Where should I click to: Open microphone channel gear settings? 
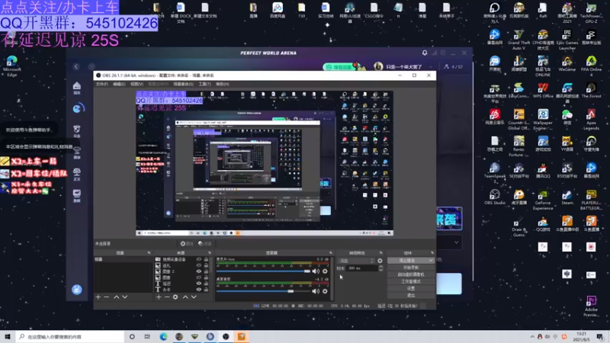pos(325,271)
